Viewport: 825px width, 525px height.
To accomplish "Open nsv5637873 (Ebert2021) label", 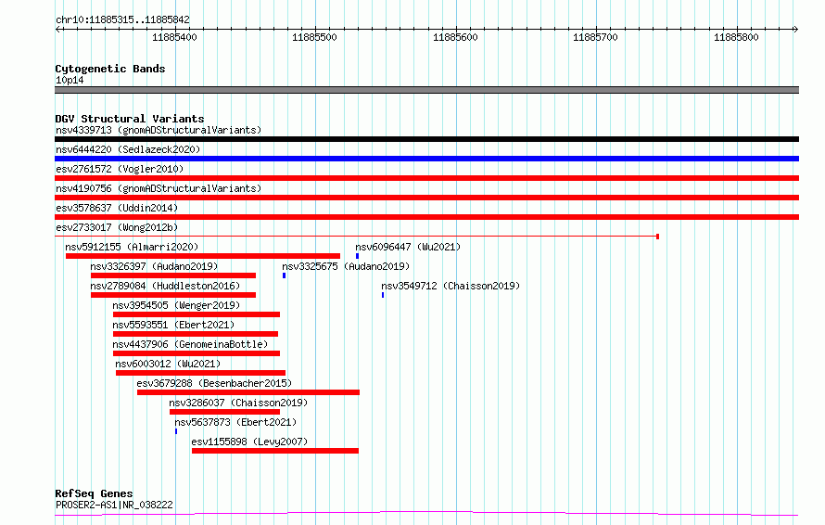I will pos(235,422).
